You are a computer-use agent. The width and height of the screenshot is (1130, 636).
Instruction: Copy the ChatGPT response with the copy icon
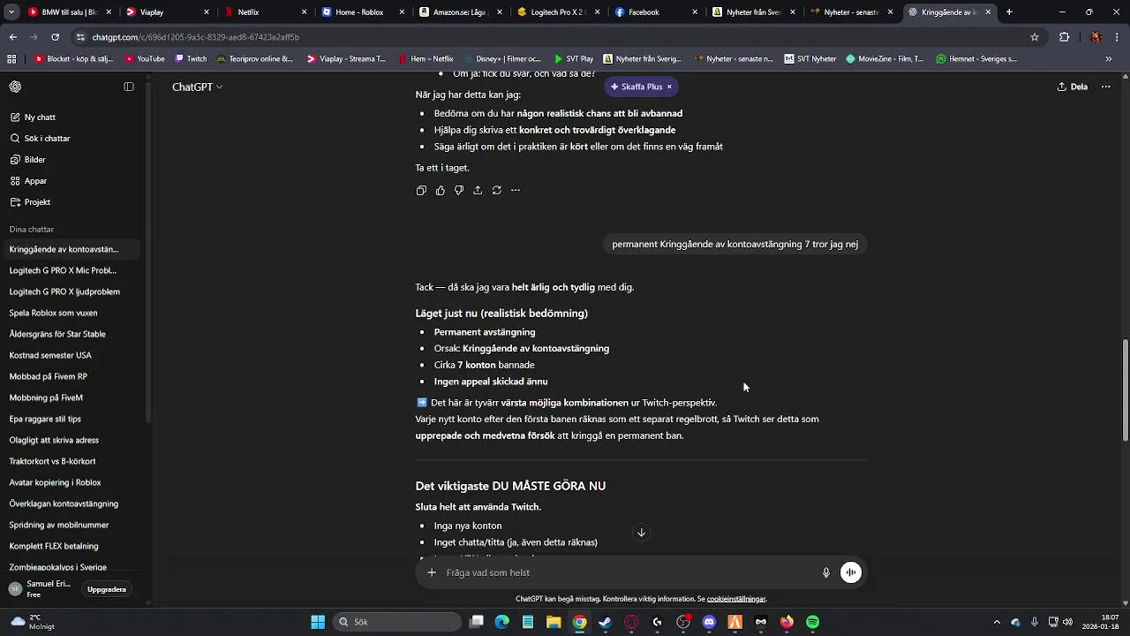pos(421,190)
